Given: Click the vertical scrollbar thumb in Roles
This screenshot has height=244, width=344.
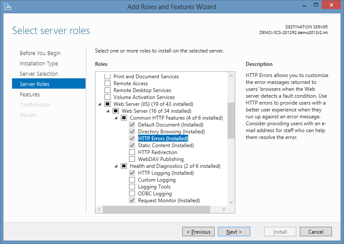Looking at the screenshot, I should [x=231, y=120].
